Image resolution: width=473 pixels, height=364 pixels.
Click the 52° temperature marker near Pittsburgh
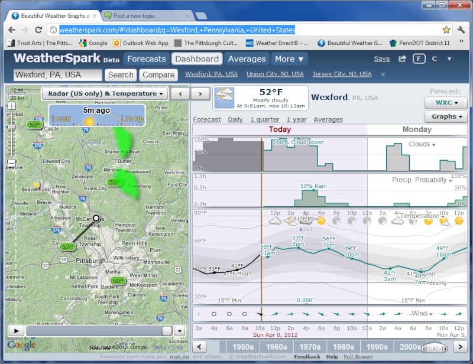coord(67,247)
